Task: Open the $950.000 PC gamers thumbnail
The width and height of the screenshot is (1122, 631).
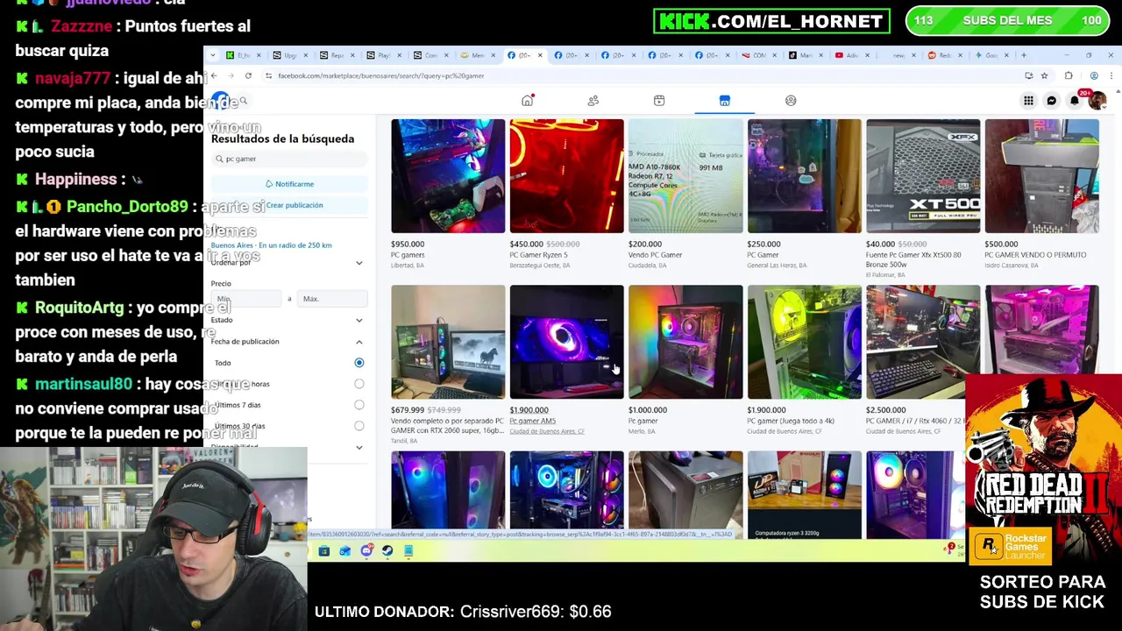Action: pos(448,176)
